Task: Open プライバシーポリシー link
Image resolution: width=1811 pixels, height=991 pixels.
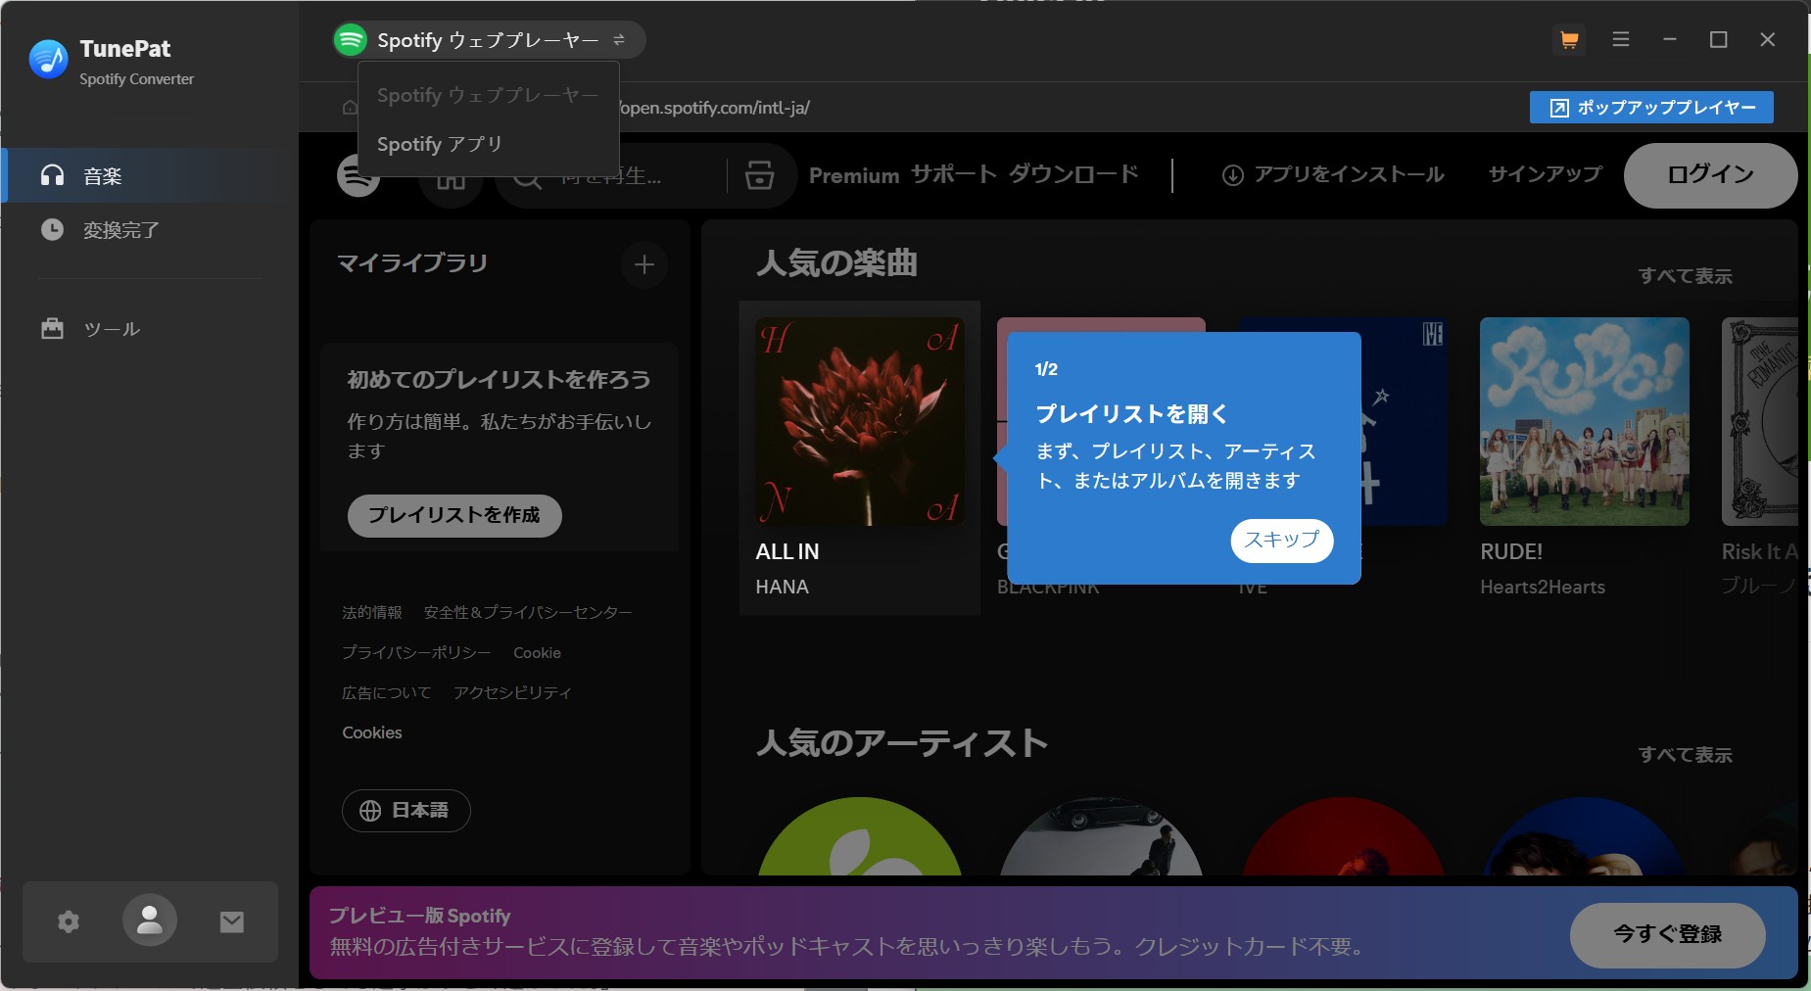Action: pyautogui.click(x=416, y=652)
